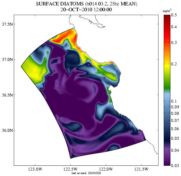The image size is (181, 176).
Task: Click the mg/m³ units label
Action: coord(167,11)
